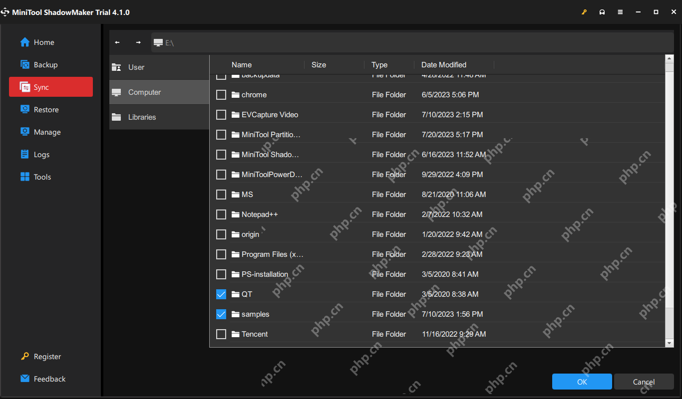The height and width of the screenshot is (399, 682).
Task: Confirm selection with OK button
Action: 582,382
